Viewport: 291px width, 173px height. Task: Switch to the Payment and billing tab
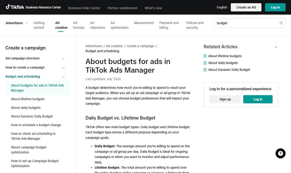click(x=169, y=25)
